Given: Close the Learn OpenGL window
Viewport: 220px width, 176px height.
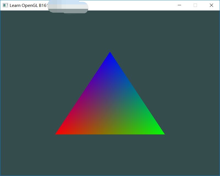Looking at the screenshot, I should point(211,5).
